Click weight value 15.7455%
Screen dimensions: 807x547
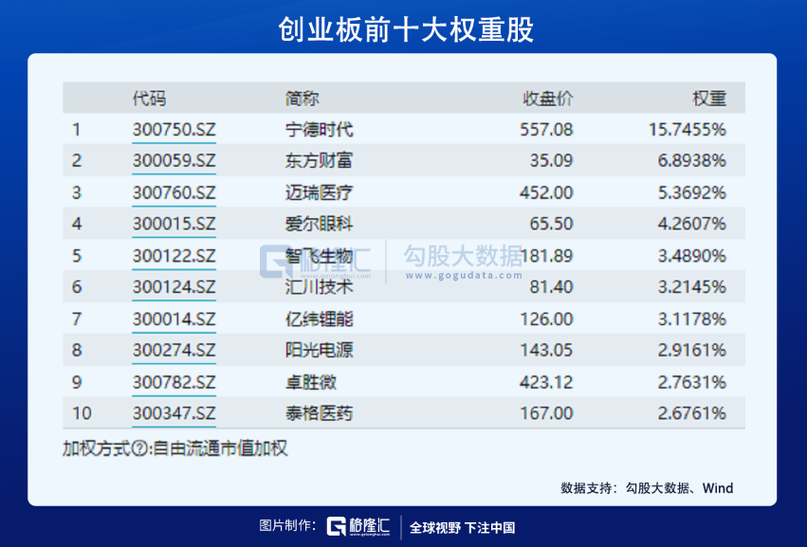pyautogui.click(x=688, y=129)
